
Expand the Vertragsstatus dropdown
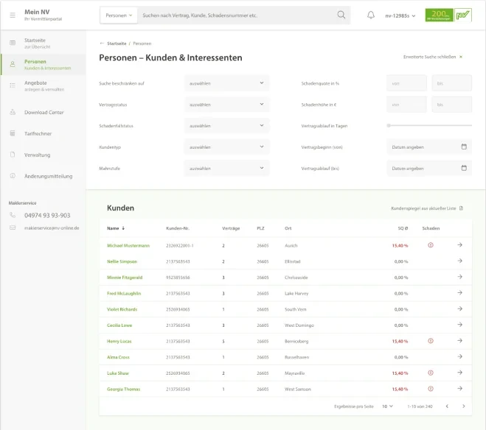226,105
